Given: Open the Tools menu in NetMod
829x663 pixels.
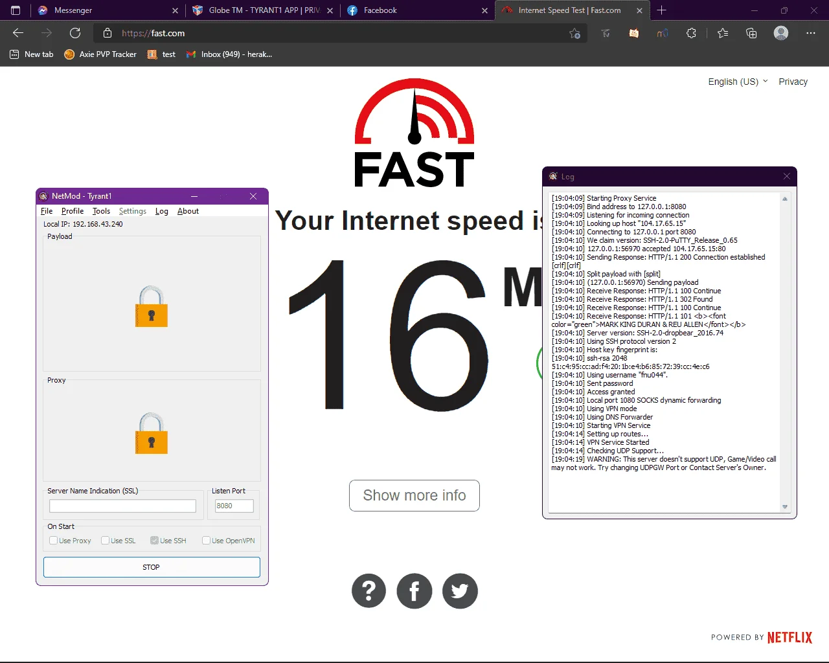Looking at the screenshot, I should (101, 211).
